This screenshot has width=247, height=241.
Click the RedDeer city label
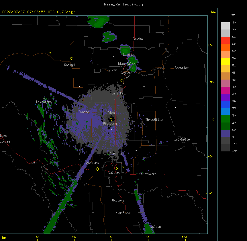[126, 73]
